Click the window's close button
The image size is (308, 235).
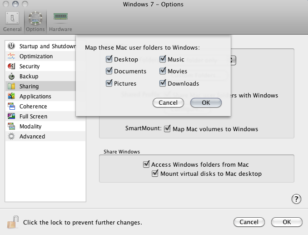click(6, 4)
